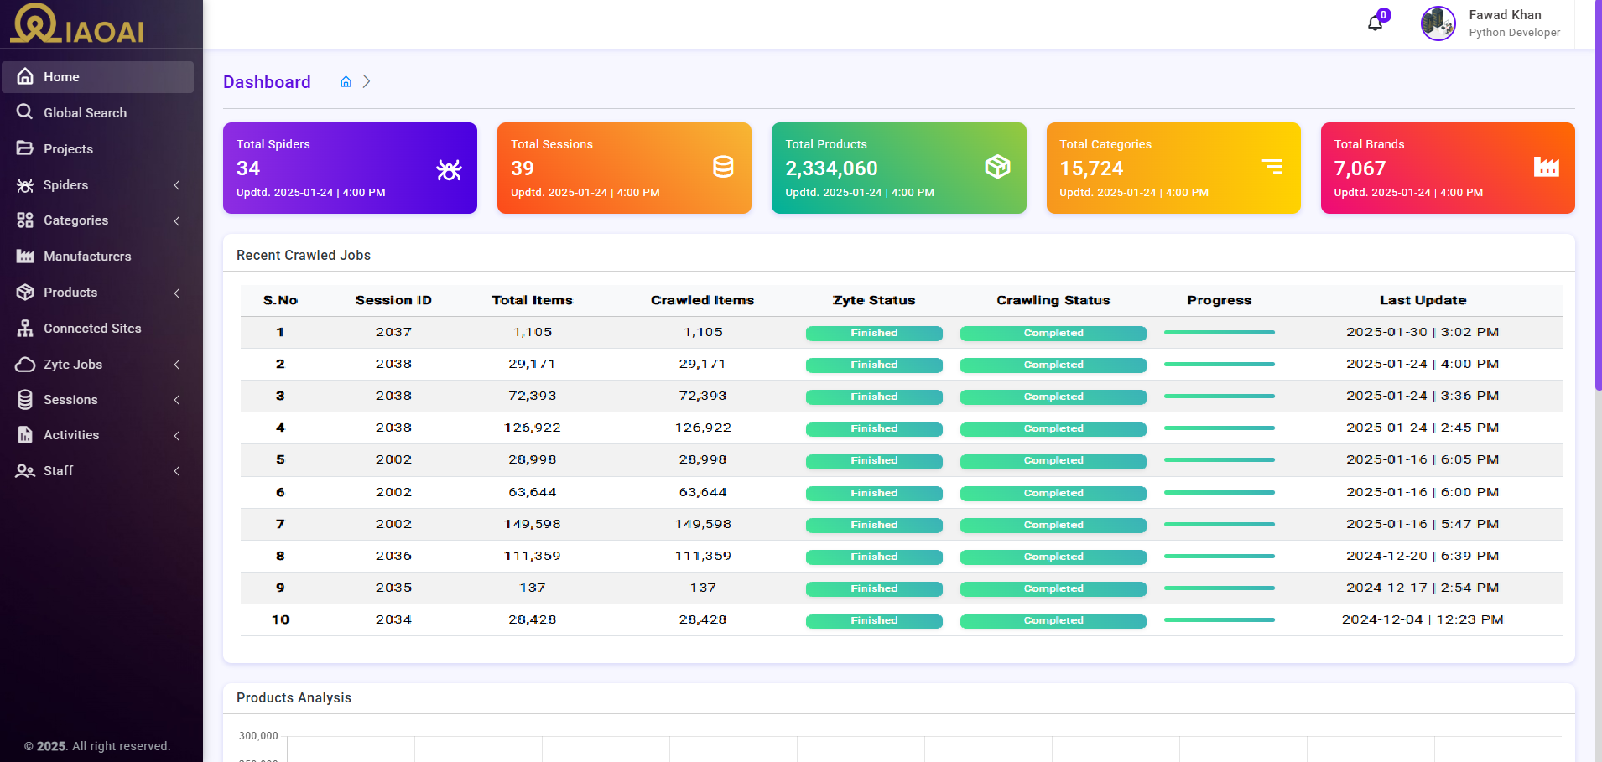Open Global Search from the sidebar
1602x762 pixels.
85,113
